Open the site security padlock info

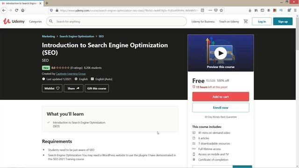[x=57, y=10]
